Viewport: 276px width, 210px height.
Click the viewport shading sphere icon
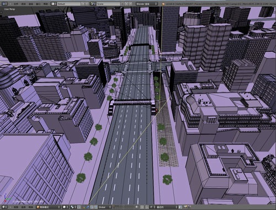pyautogui.click(x=64, y=207)
